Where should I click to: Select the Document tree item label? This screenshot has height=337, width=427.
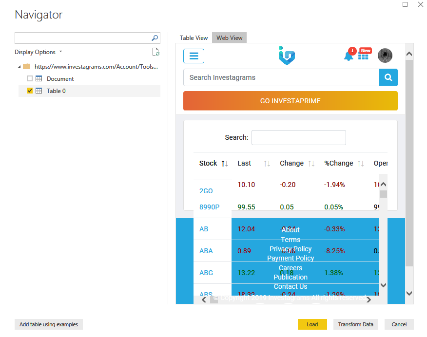click(60, 79)
